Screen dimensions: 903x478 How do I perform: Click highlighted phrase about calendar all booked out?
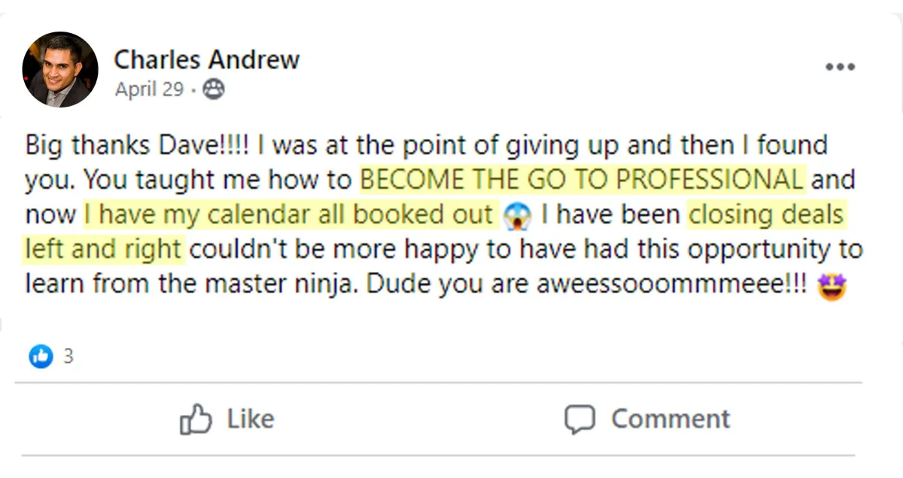click(x=290, y=216)
